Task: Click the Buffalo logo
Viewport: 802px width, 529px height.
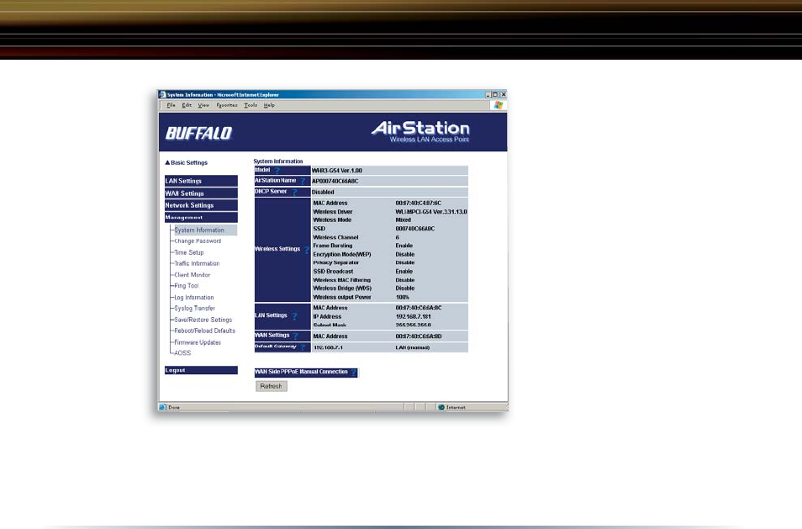Action: (198, 134)
